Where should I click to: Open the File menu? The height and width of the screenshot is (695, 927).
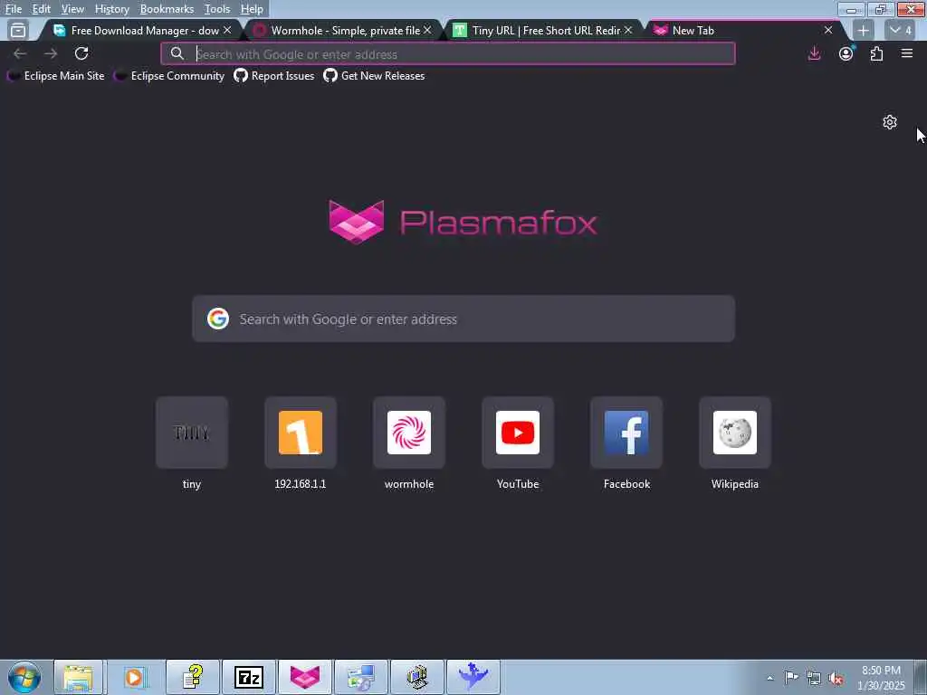(x=13, y=9)
